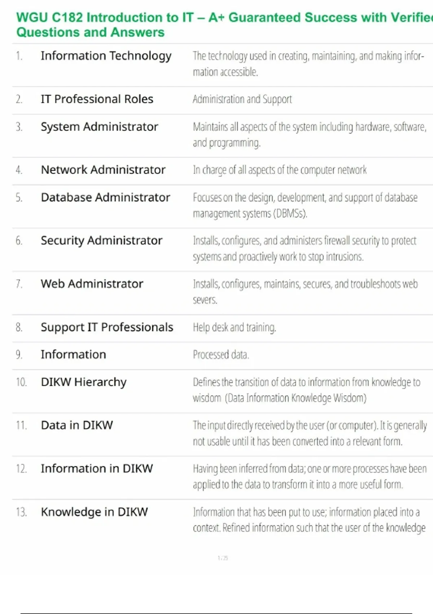Viewport: 433px width, 614px height.
Task: Select the Knowledge in DIKW term
Action: 94,512
